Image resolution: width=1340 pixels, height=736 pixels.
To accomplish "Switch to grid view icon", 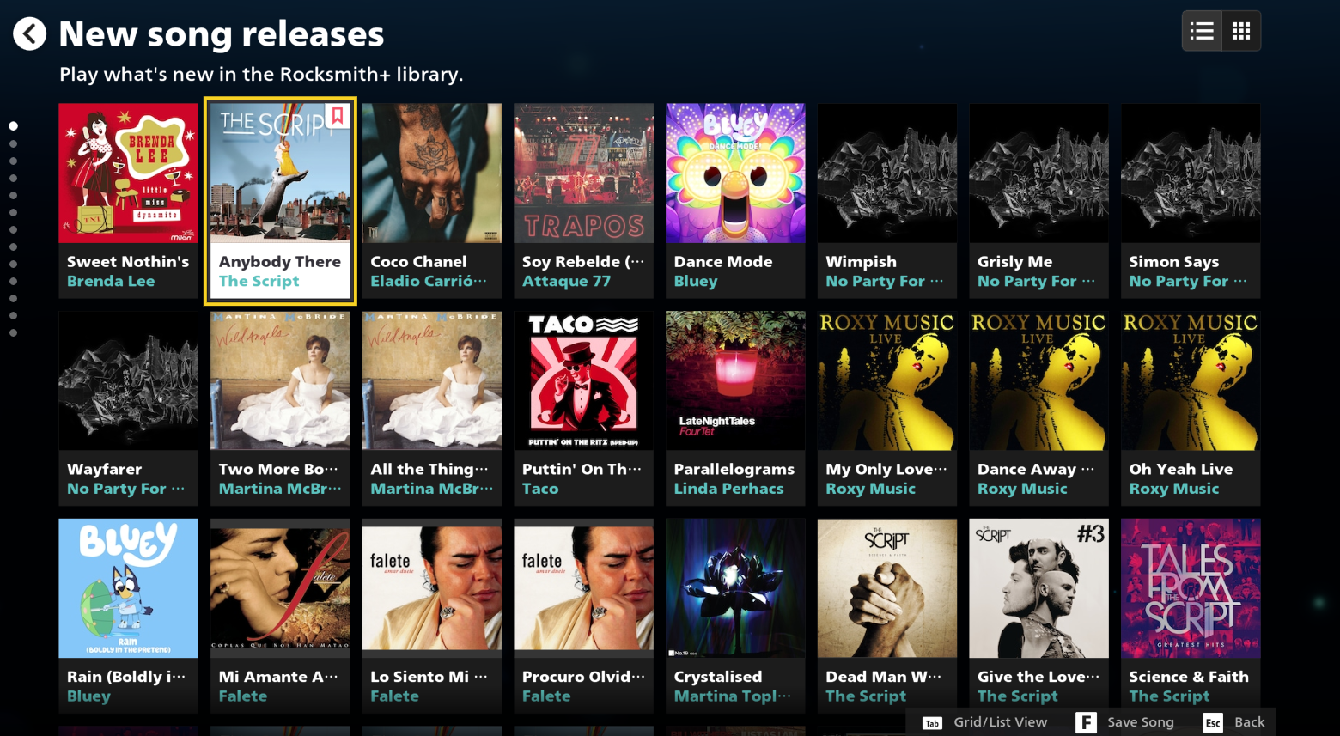I will (1241, 32).
